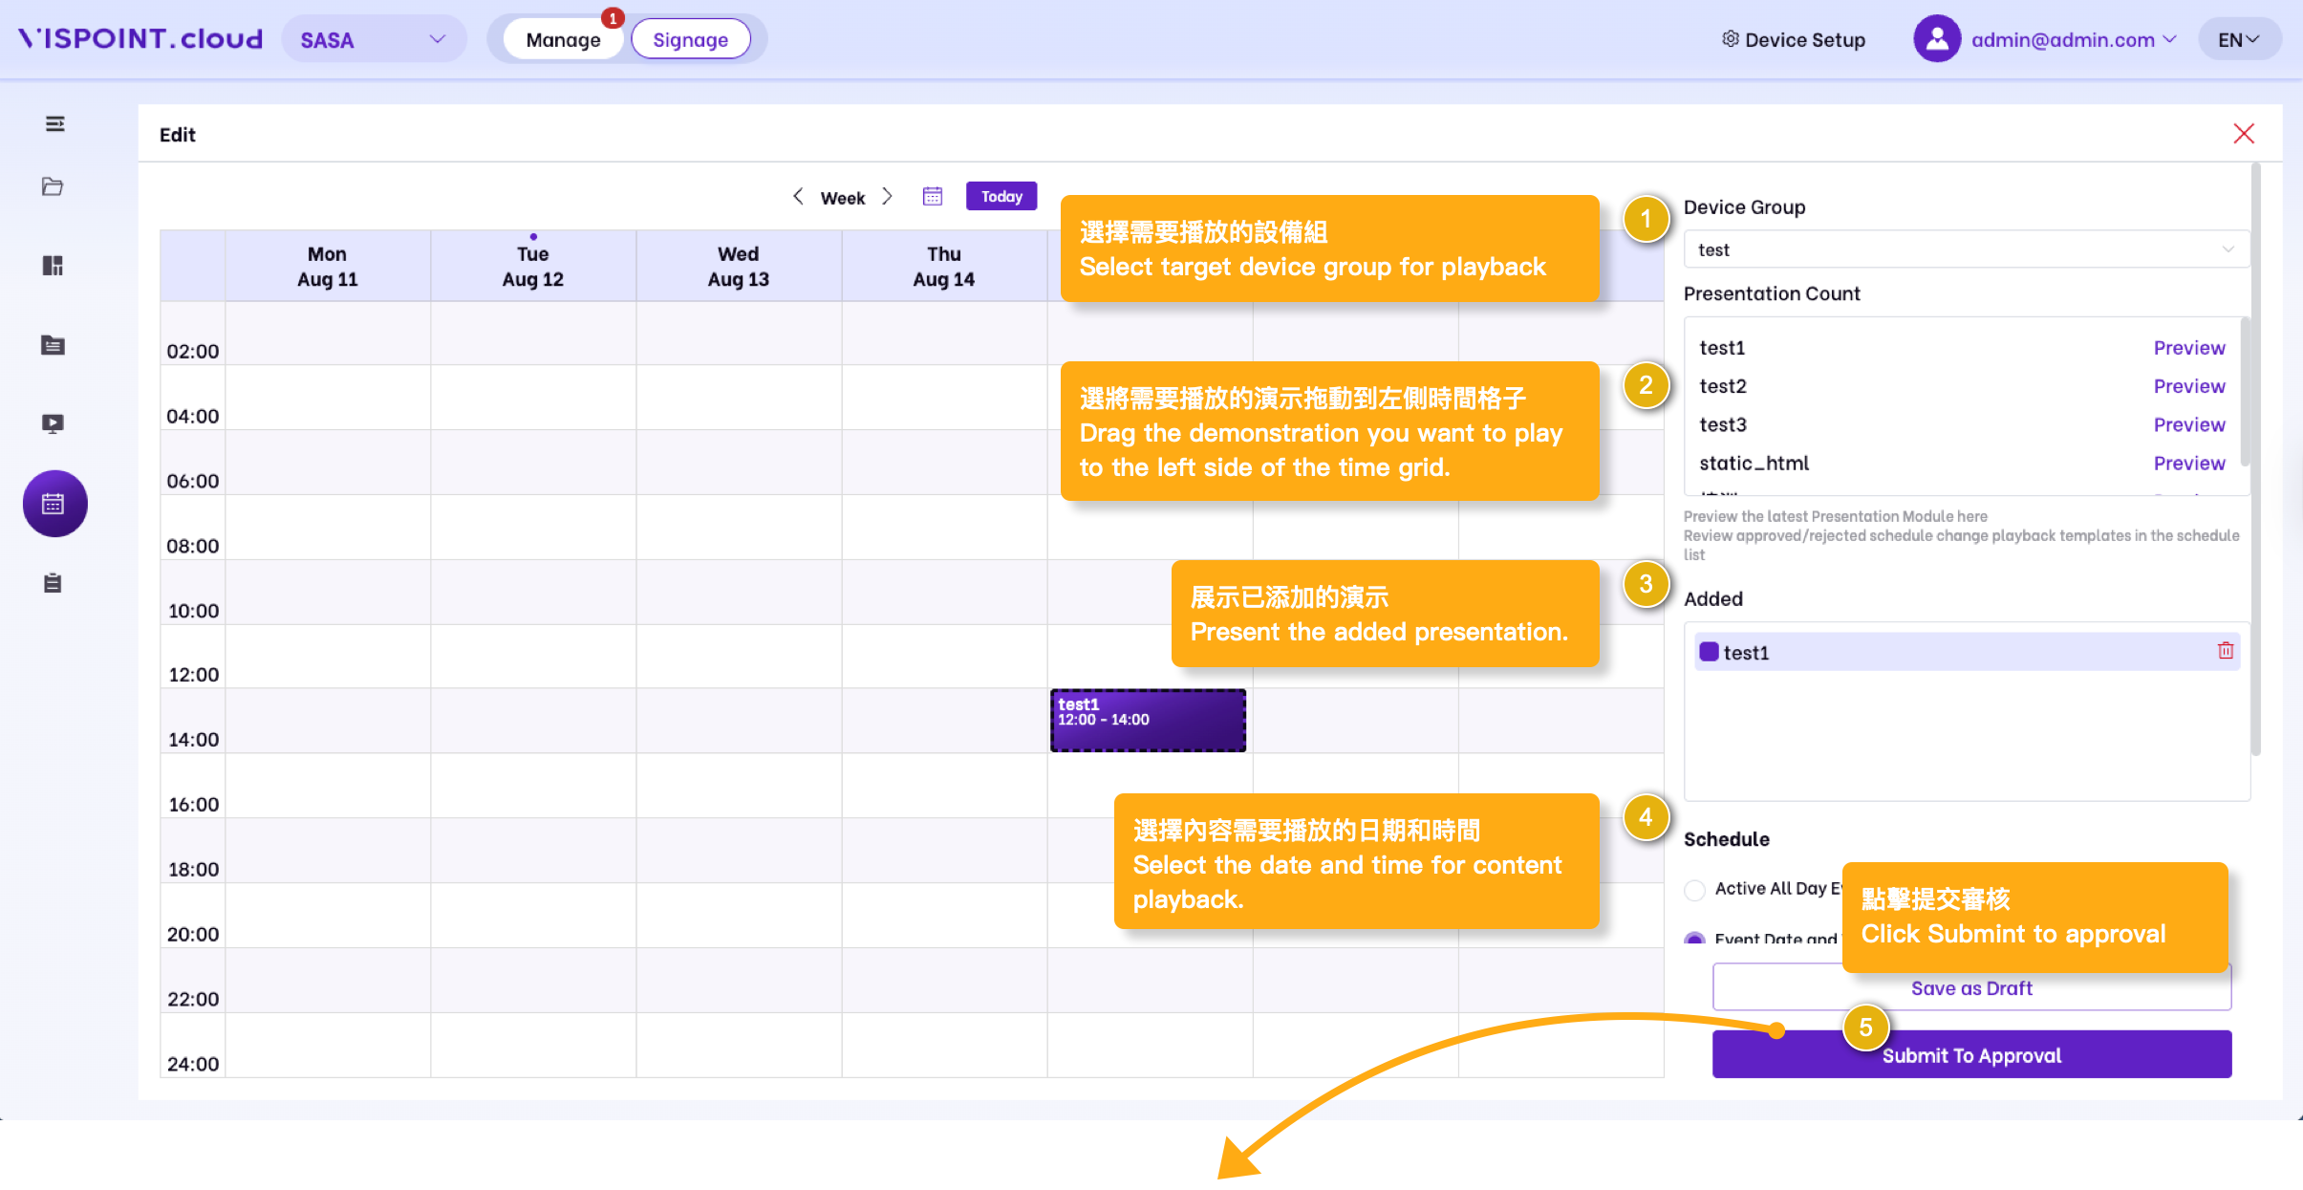Image resolution: width=2303 pixels, height=1190 pixels.
Task: Select Active All Day radio button
Action: click(x=1695, y=890)
